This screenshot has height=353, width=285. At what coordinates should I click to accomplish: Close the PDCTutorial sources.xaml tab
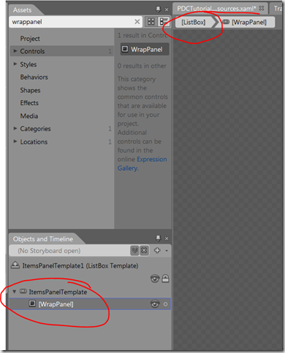262,8
